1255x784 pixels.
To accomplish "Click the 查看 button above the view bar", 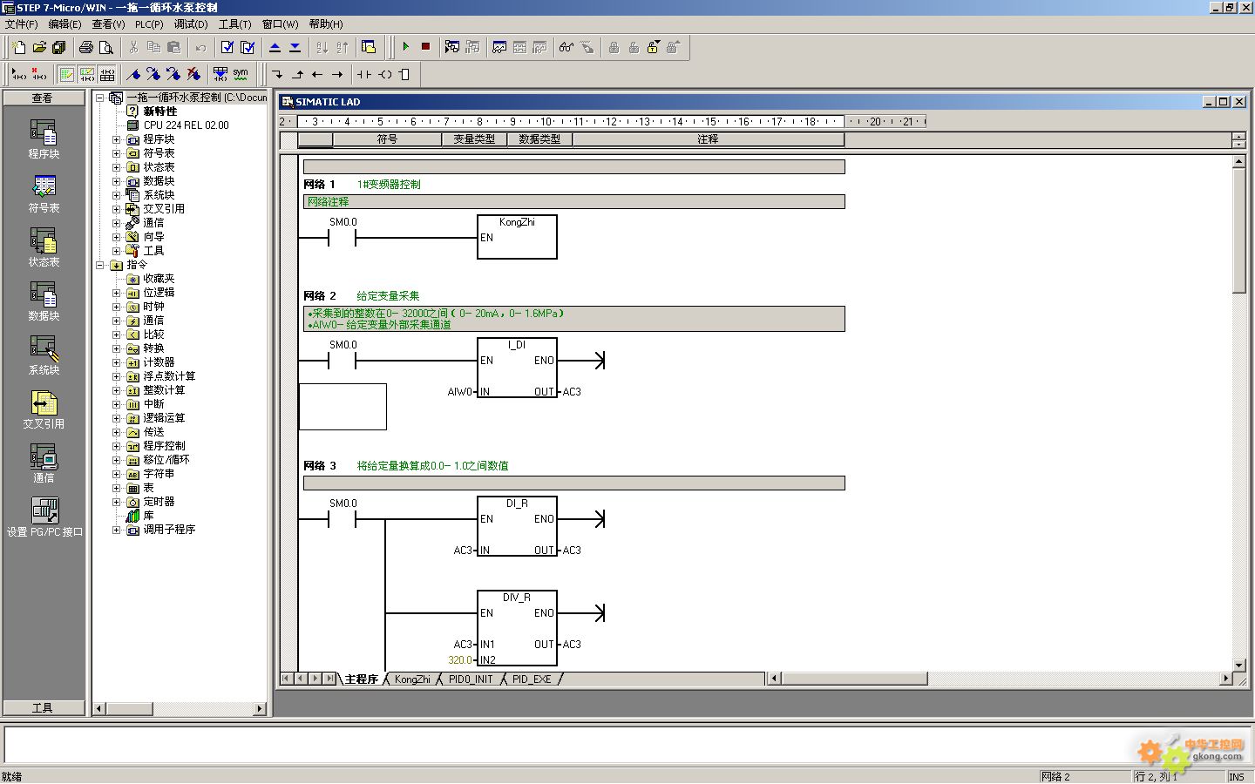I will click(44, 98).
